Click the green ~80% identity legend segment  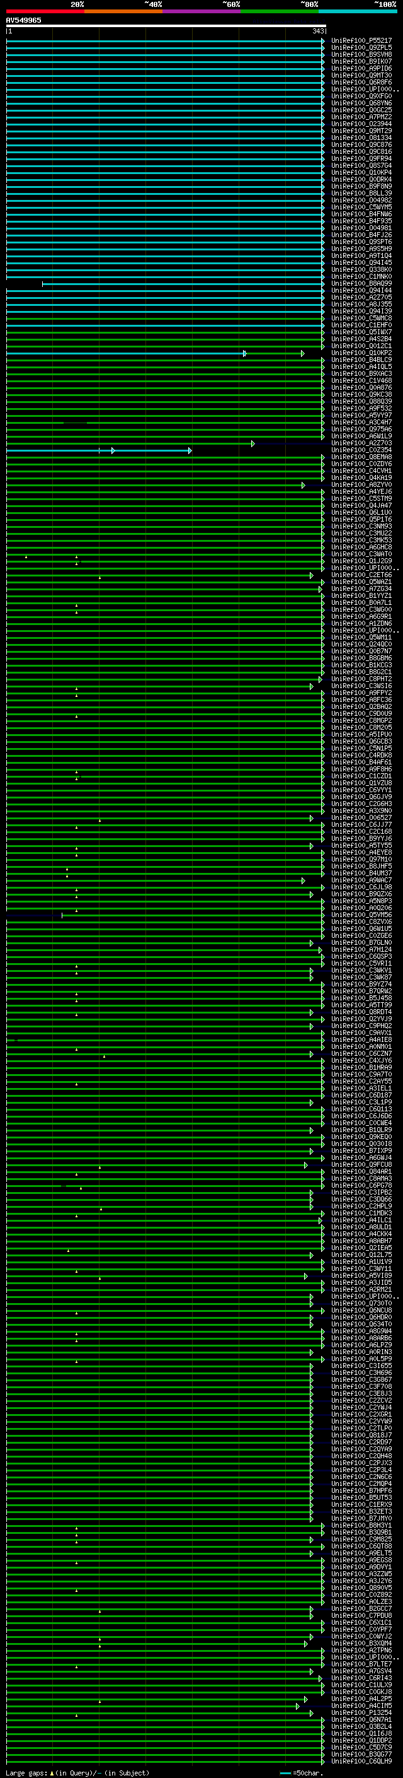click(x=280, y=12)
